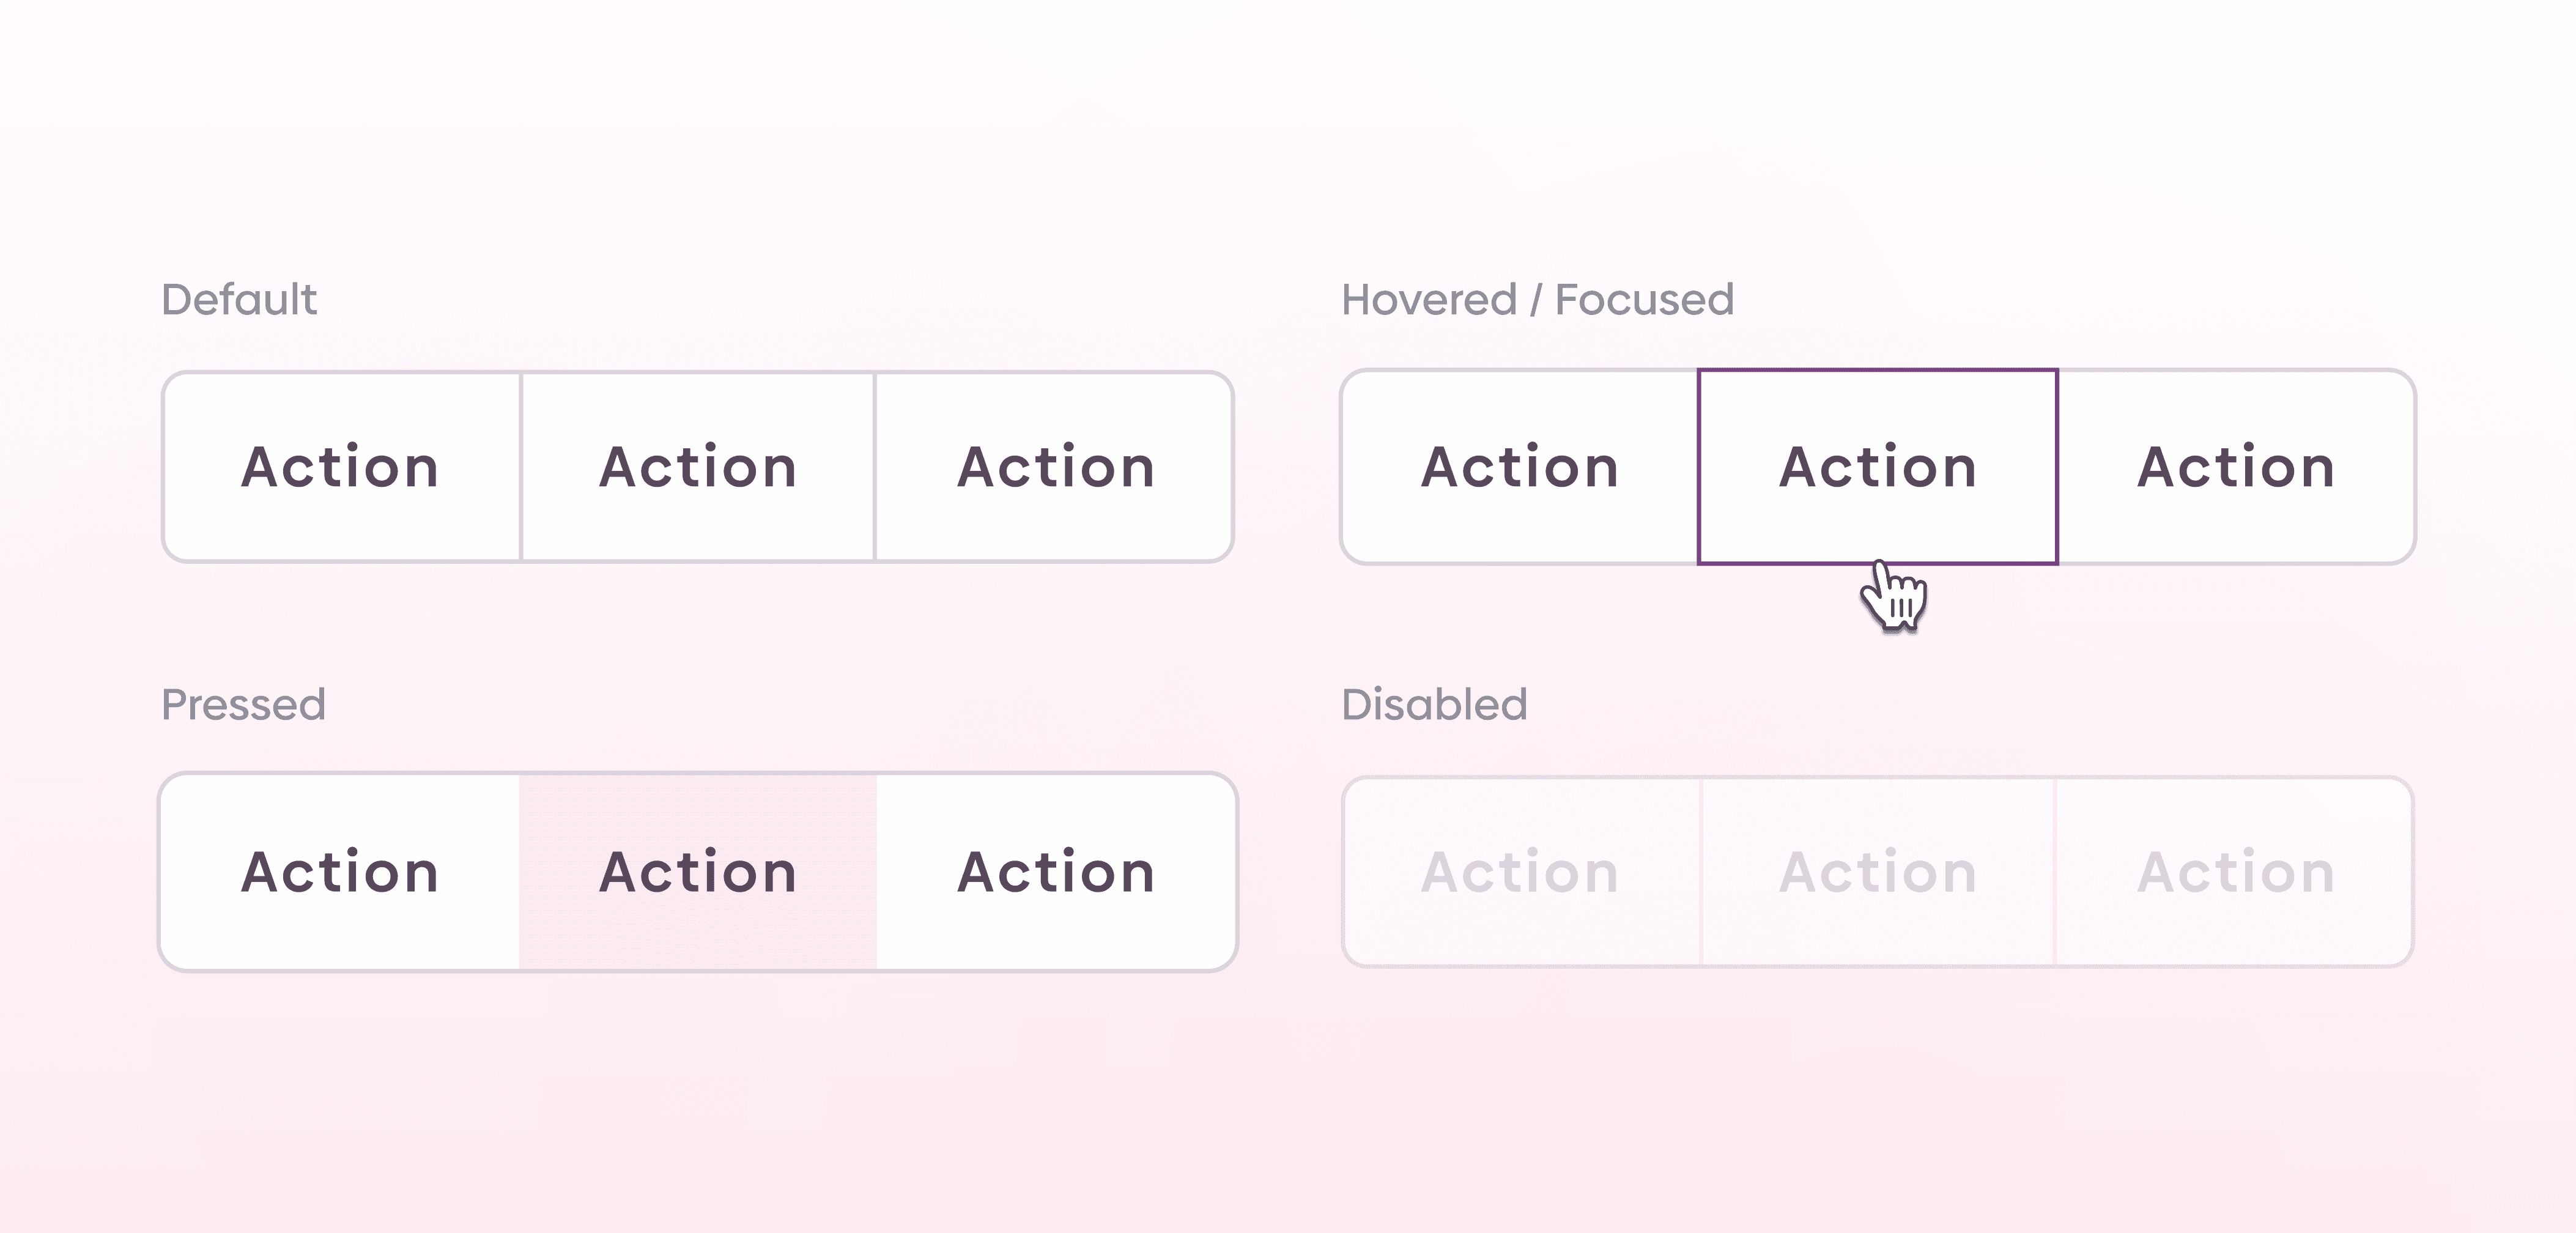Click the last Action segment in Pressed group

click(x=1055, y=871)
